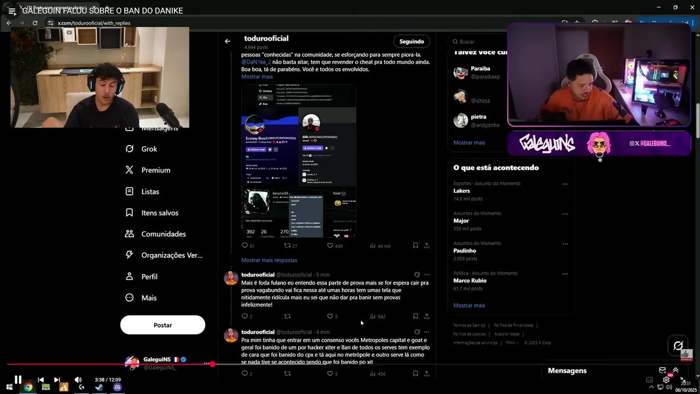Click Mostrar mais respostas link
Screen dimensions: 700x394
click(269, 260)
